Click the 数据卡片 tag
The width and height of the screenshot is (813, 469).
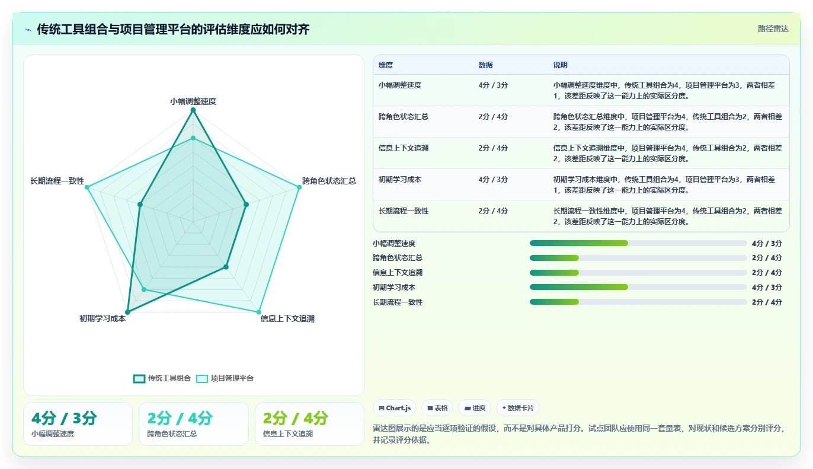[518, 408]
